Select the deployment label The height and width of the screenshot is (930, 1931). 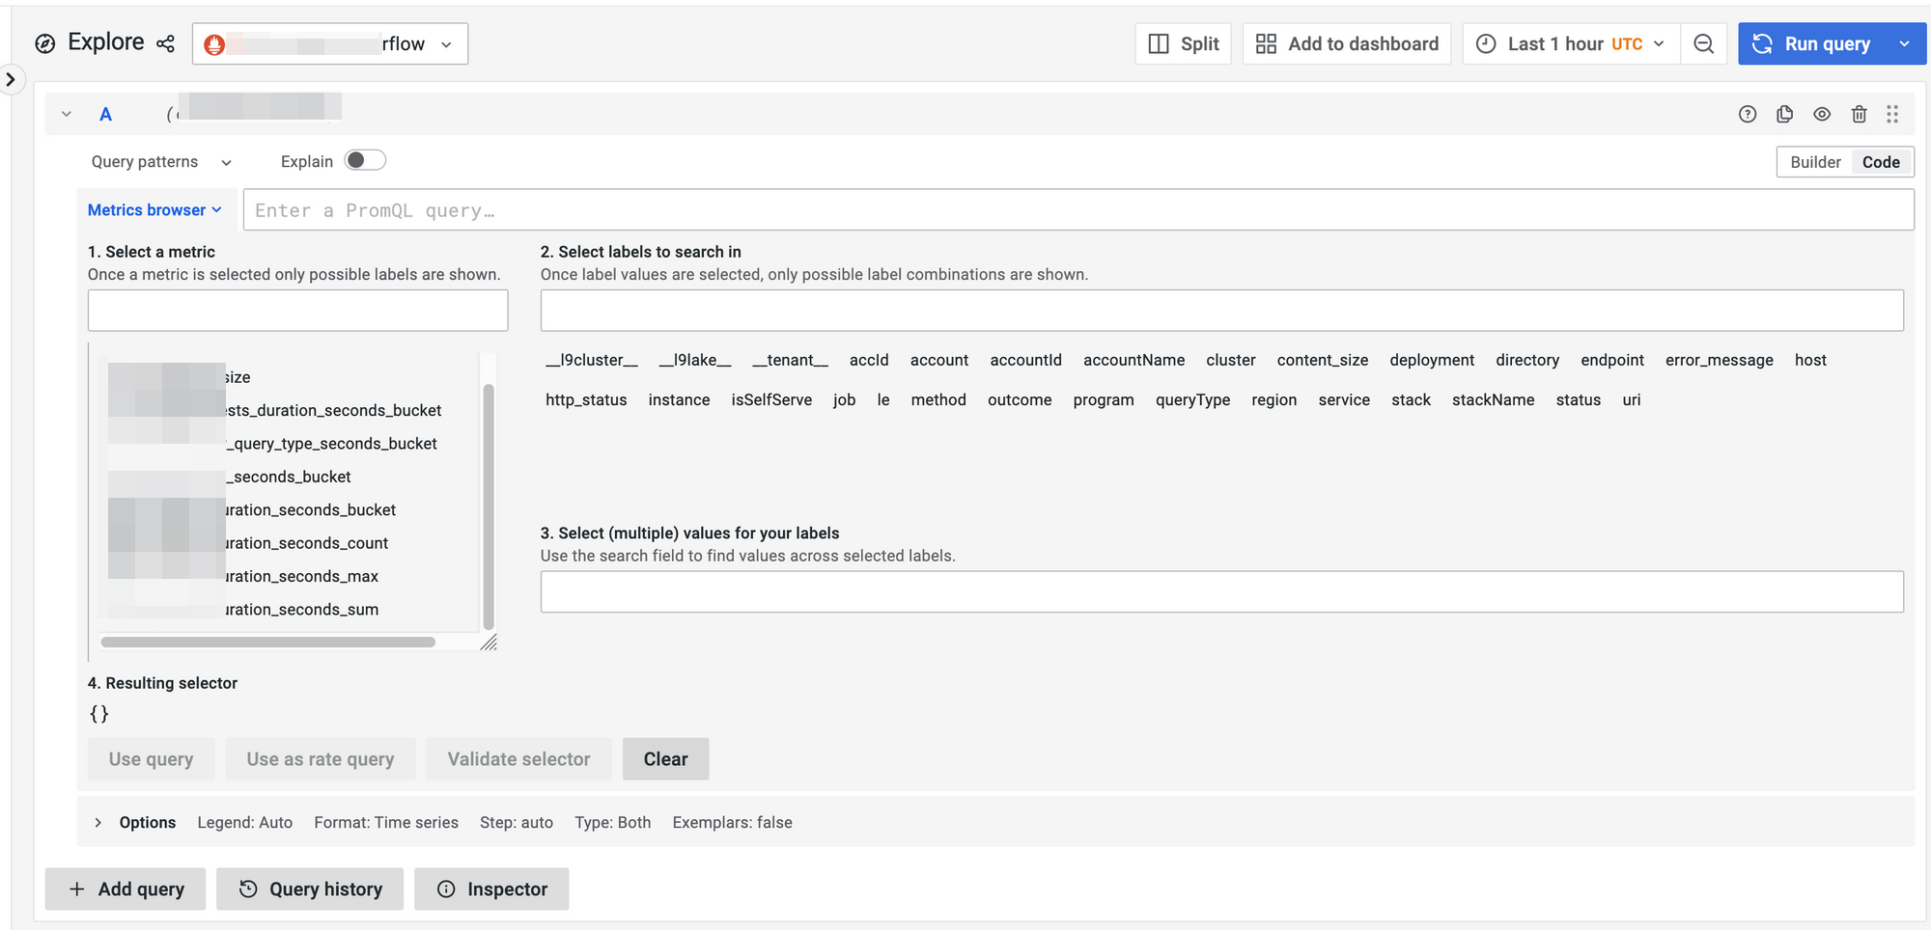[1432, 360]
